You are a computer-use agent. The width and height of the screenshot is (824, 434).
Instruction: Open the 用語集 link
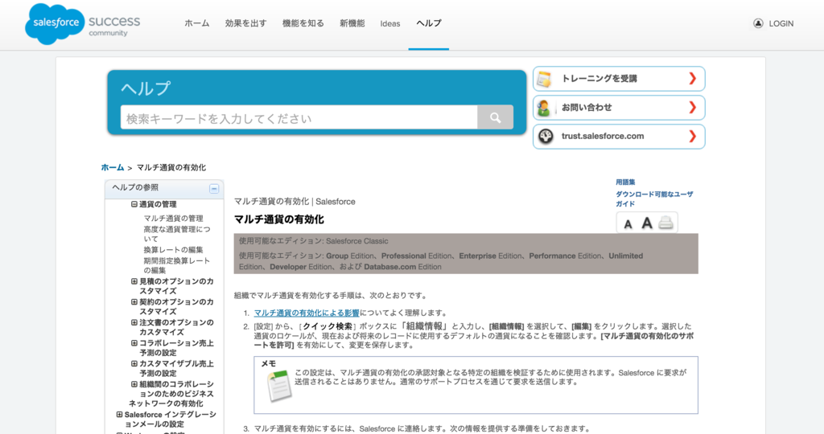pos(625,182)
